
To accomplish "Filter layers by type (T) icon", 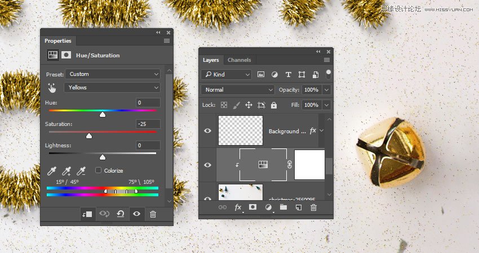I will pyautogui.click(x=288, y=74).
